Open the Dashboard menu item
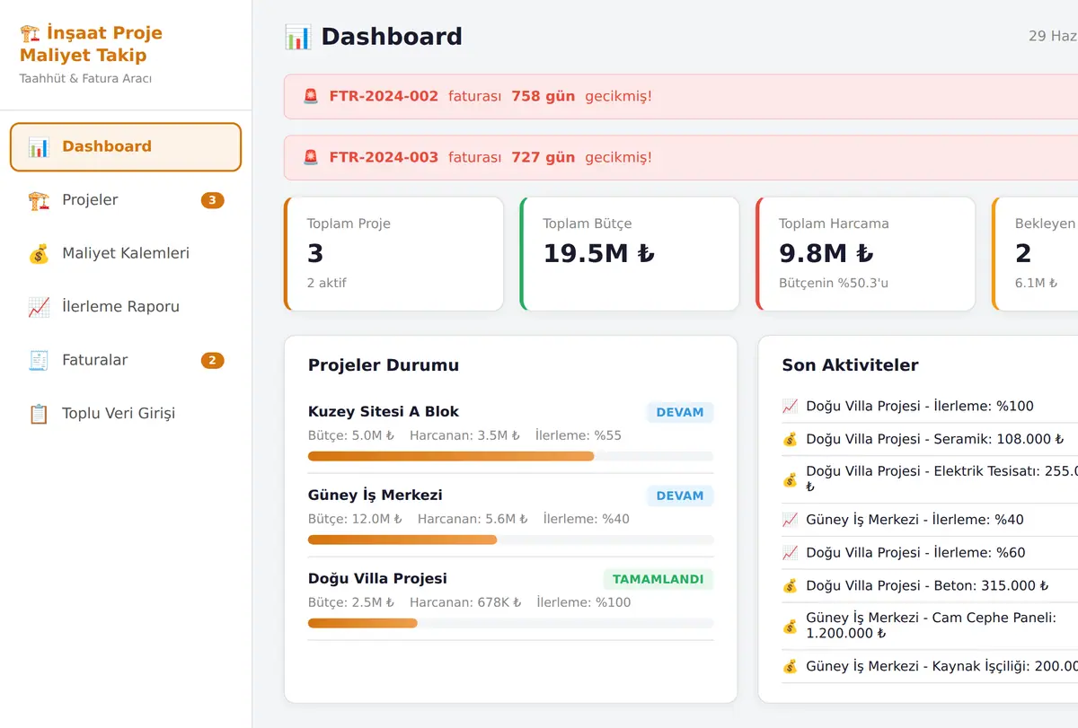The height and width of the screenshot is (728, 1078). pos(126,147)
